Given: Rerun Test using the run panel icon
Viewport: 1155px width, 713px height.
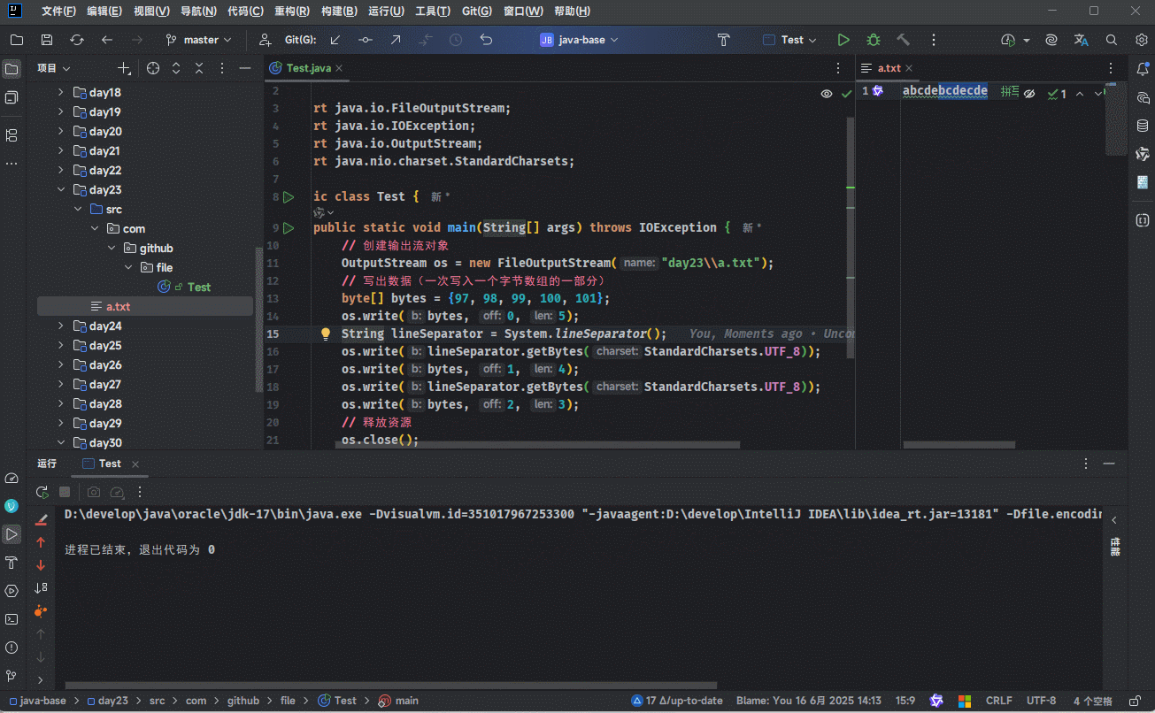Looking at the screenshot, I should (x=42, y=492).
